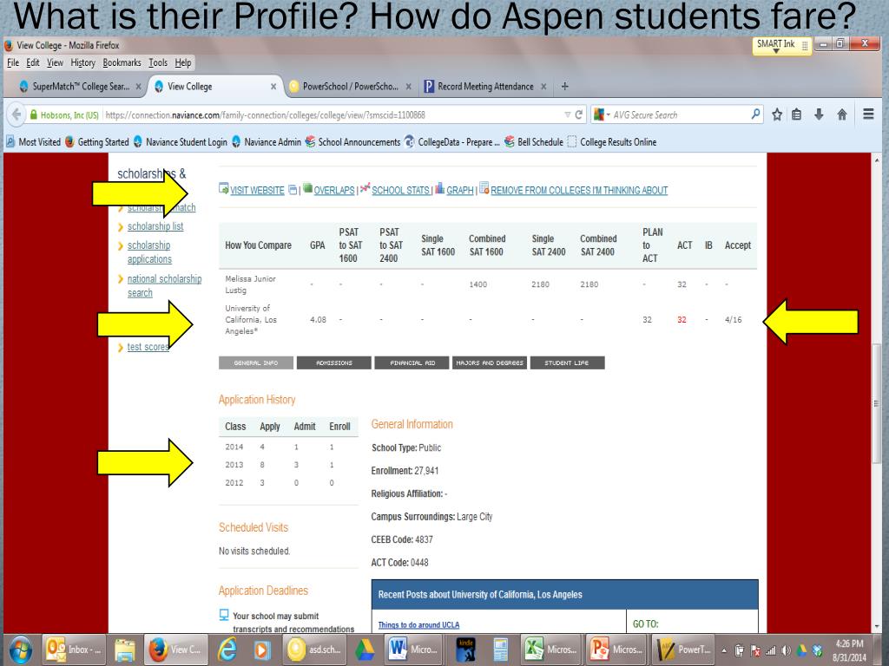This screenshot has width=889, height=666.
Task: Click the search magnifier in AVG search box
Action: (755, 114)
